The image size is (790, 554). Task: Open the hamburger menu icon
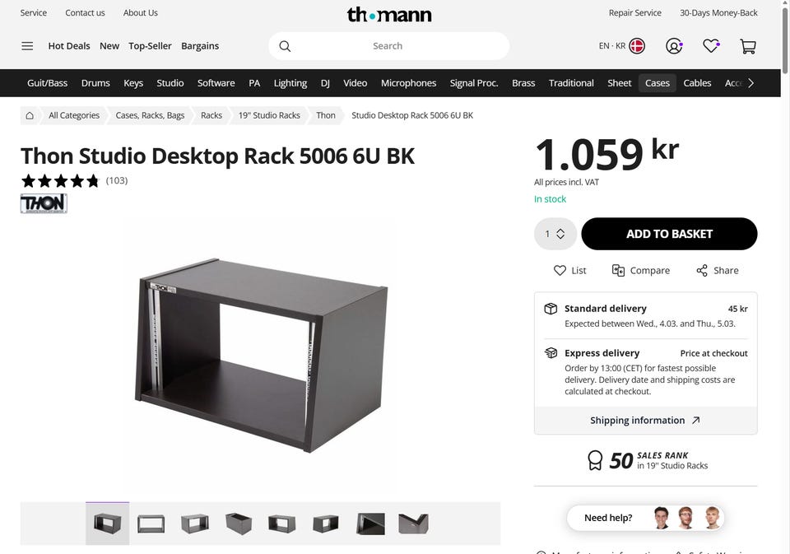pyautogui.click(x=27, y=46)
